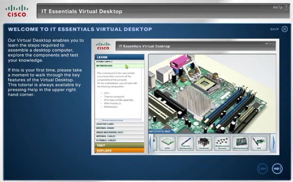Select the CPU component thumbnail
Image resolution: width=293 pixels, height=182 pixels.
(167, 144)
